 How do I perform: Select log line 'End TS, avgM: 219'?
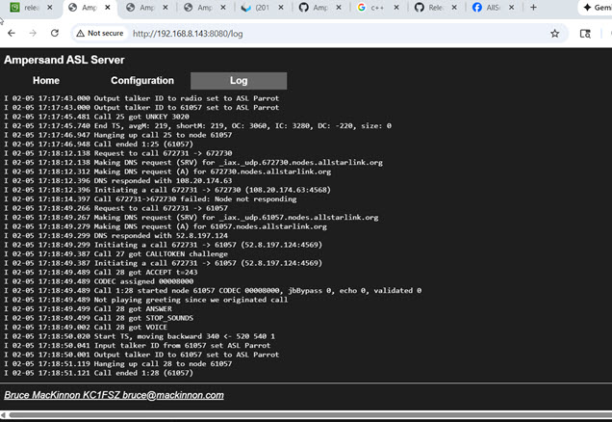tap(197, 126)
